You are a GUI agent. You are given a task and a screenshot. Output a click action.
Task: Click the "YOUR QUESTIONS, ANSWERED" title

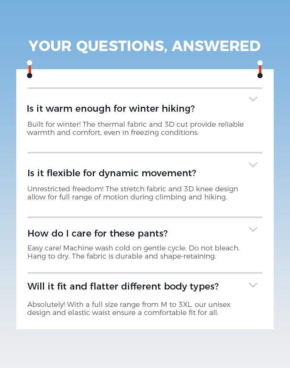click(x=145, y=46)
